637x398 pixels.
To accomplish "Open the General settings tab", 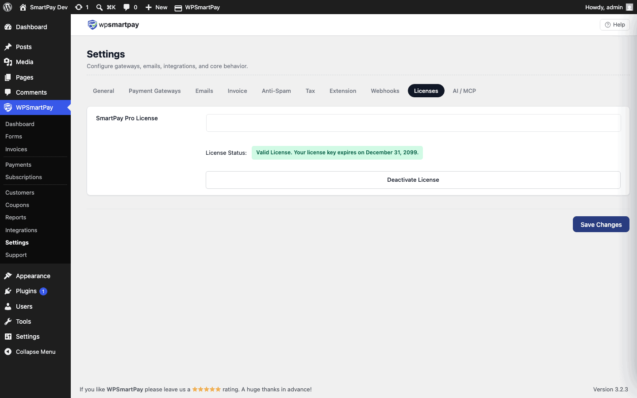I will (x=104, y=91).
